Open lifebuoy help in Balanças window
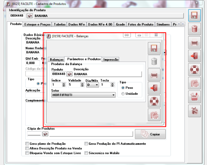Image resolution: width=207 pixels, height=165 pixels. [154, 102]
